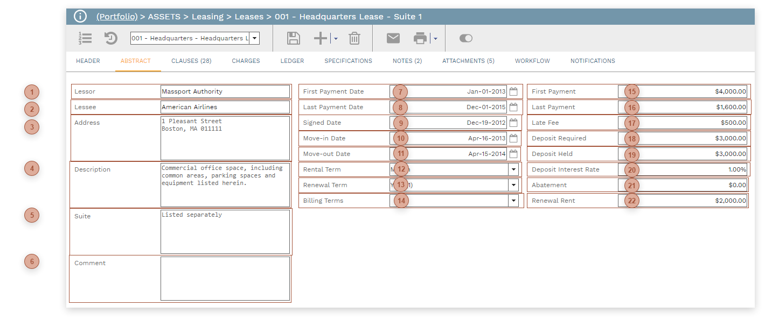The image size is (765, 320).
Task: Switch to the Clauses (28) tab
Action: click(191, 61)
